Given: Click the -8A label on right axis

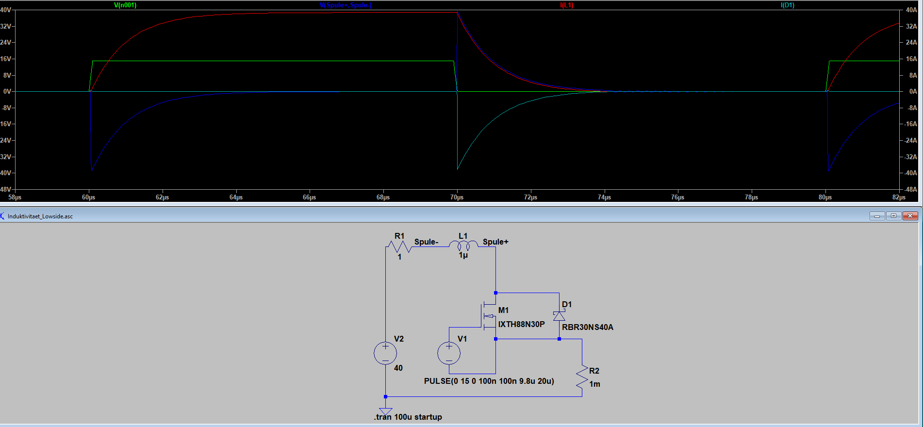Looking at the screenshot, I should (x=912, y=108).
